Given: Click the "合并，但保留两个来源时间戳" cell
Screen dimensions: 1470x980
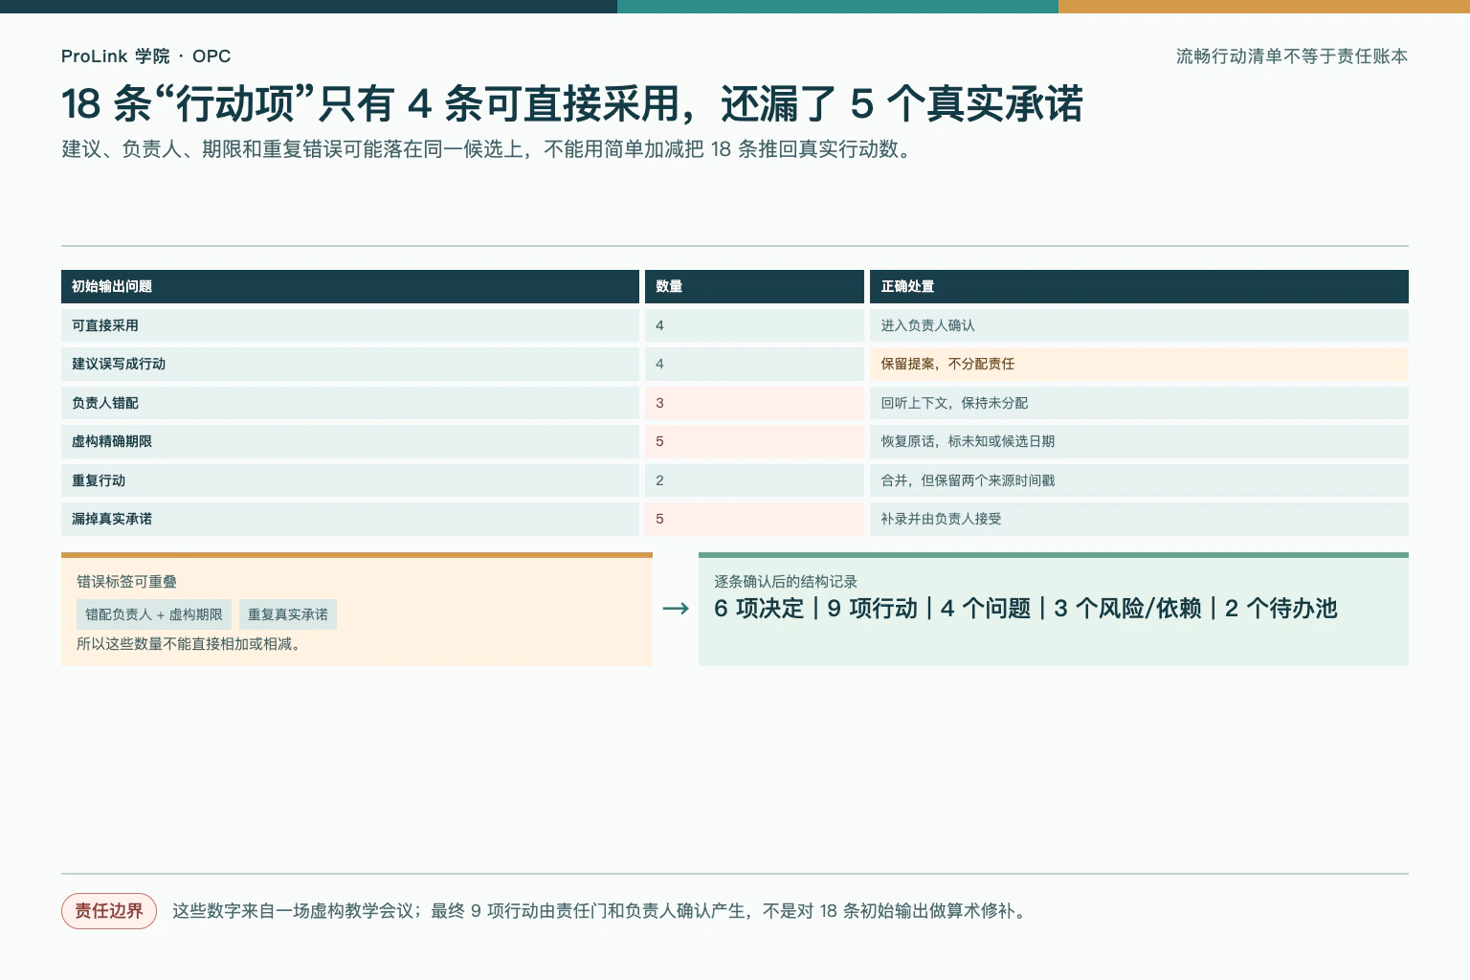Looking at the screenshot, I should [1139, 480].
